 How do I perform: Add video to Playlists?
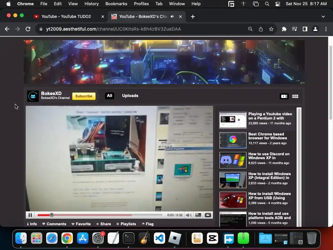[126, 224]
